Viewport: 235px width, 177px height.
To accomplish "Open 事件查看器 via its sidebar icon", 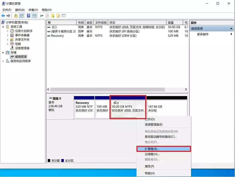I will (12, 35).
